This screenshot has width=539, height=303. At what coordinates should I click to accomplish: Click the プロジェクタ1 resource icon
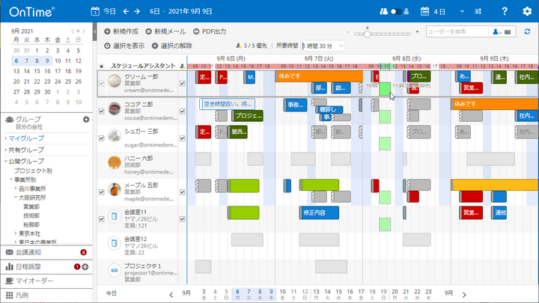tap(114, 270)
